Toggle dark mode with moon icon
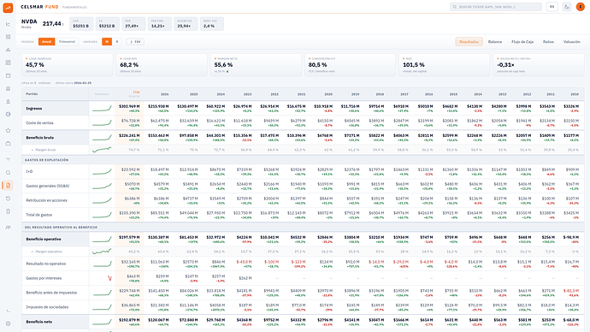Image resolution: width=590 pixels, height=332 pixels. coord(567,7)
